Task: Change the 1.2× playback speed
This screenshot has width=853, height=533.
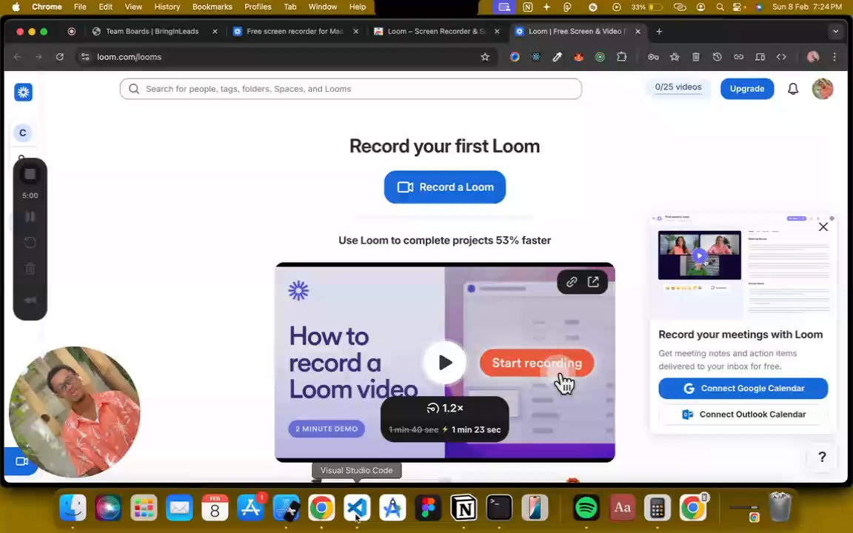Action: coord(444,408)
